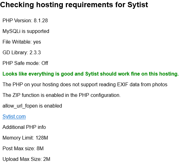This screenshot has width=181, height=164.
Task: Click the PHP Safe mode Off text
Action: [x=25, y=63]
